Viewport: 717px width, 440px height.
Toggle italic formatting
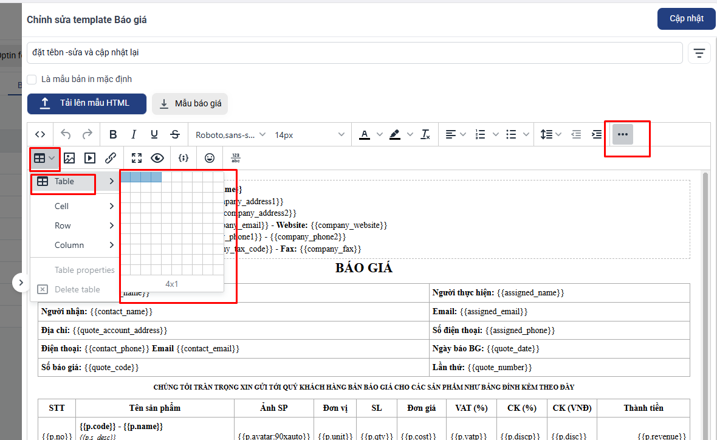click(134, 134)
